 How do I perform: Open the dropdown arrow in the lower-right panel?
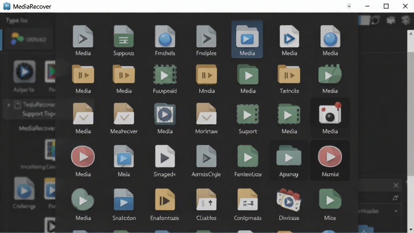coord(396,211)
